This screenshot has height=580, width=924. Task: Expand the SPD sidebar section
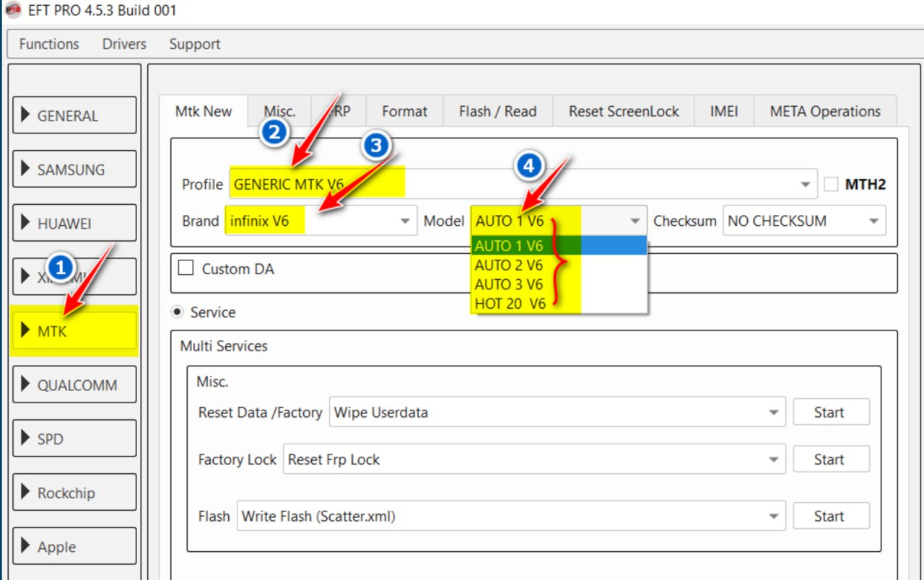74,439
